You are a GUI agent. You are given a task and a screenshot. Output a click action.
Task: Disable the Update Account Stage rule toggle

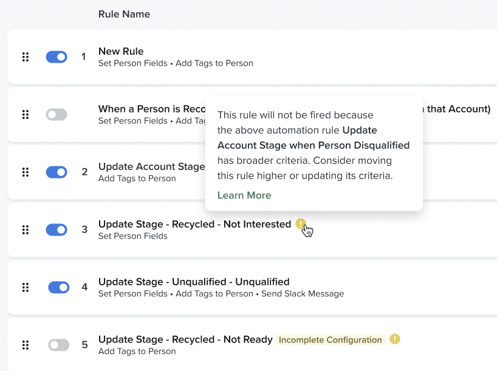tap(57, 172)
